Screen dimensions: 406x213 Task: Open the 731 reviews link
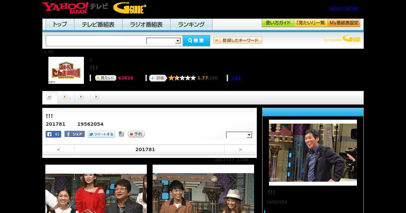236,78
